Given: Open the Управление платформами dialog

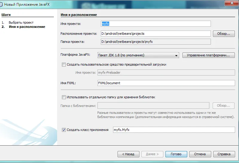Looking at the screenshot, I should [208, 55].
